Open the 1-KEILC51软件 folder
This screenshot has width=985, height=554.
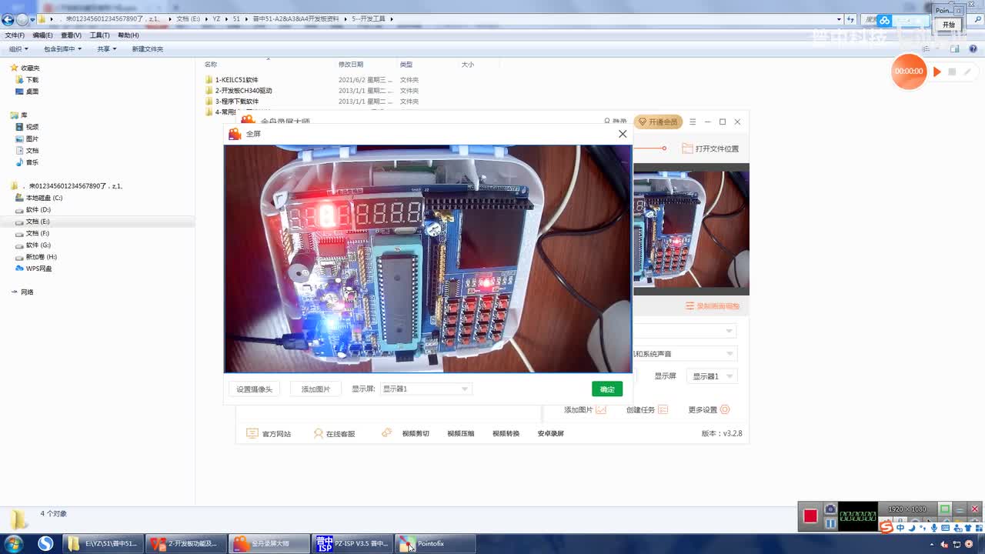coord(236,80)
